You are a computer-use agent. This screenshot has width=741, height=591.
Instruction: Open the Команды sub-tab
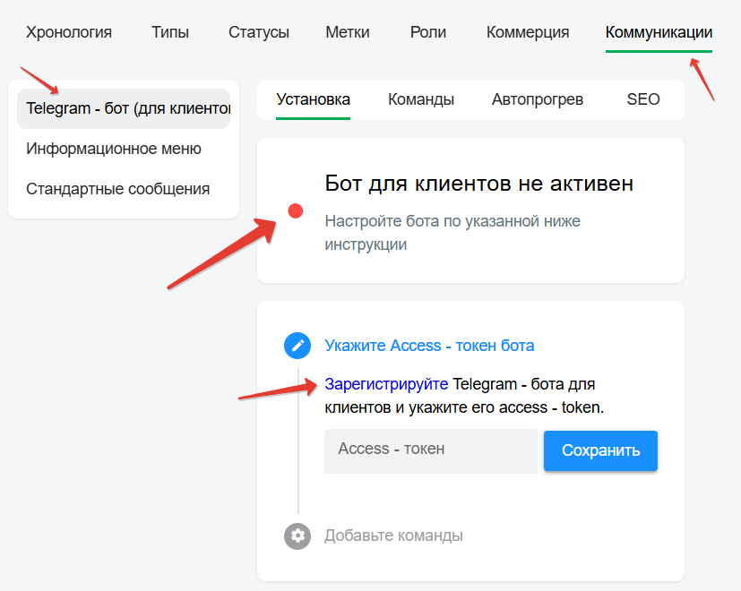coord(421,99)
